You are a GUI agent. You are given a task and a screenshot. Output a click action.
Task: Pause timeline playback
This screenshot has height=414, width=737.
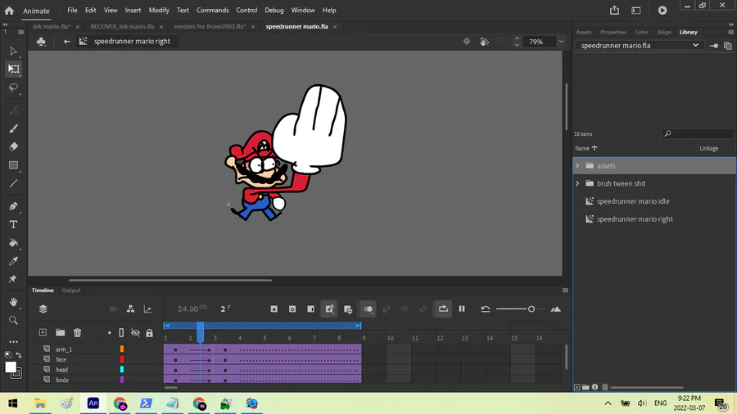click(x=462, y=308)
